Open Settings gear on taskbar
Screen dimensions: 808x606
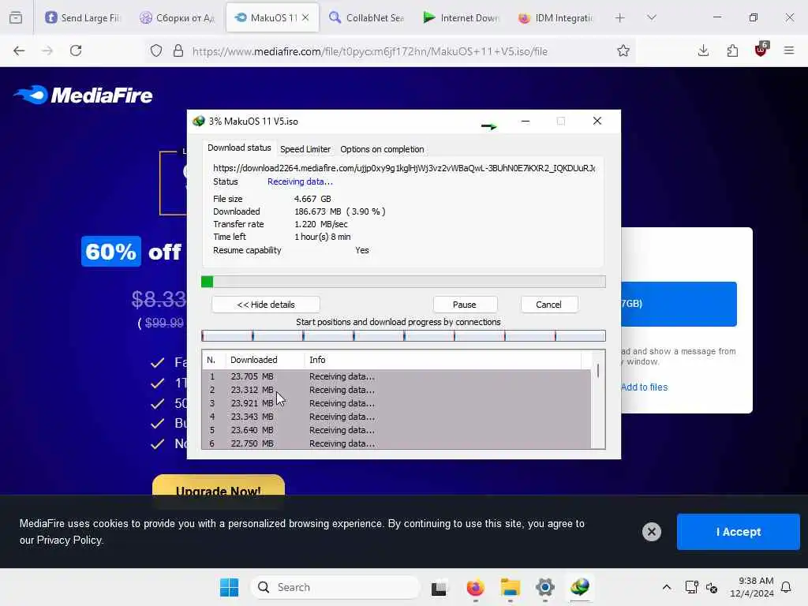[544, 587]
